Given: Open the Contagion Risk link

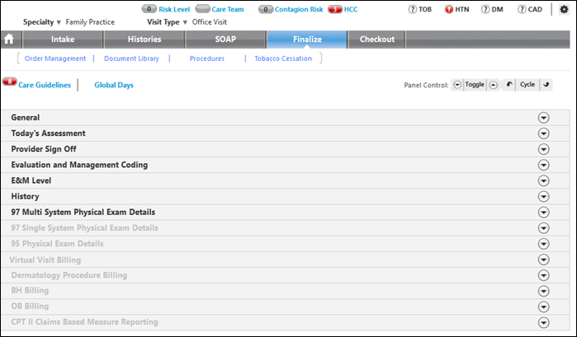Looking at the screenshot, I should coord(299,9).
